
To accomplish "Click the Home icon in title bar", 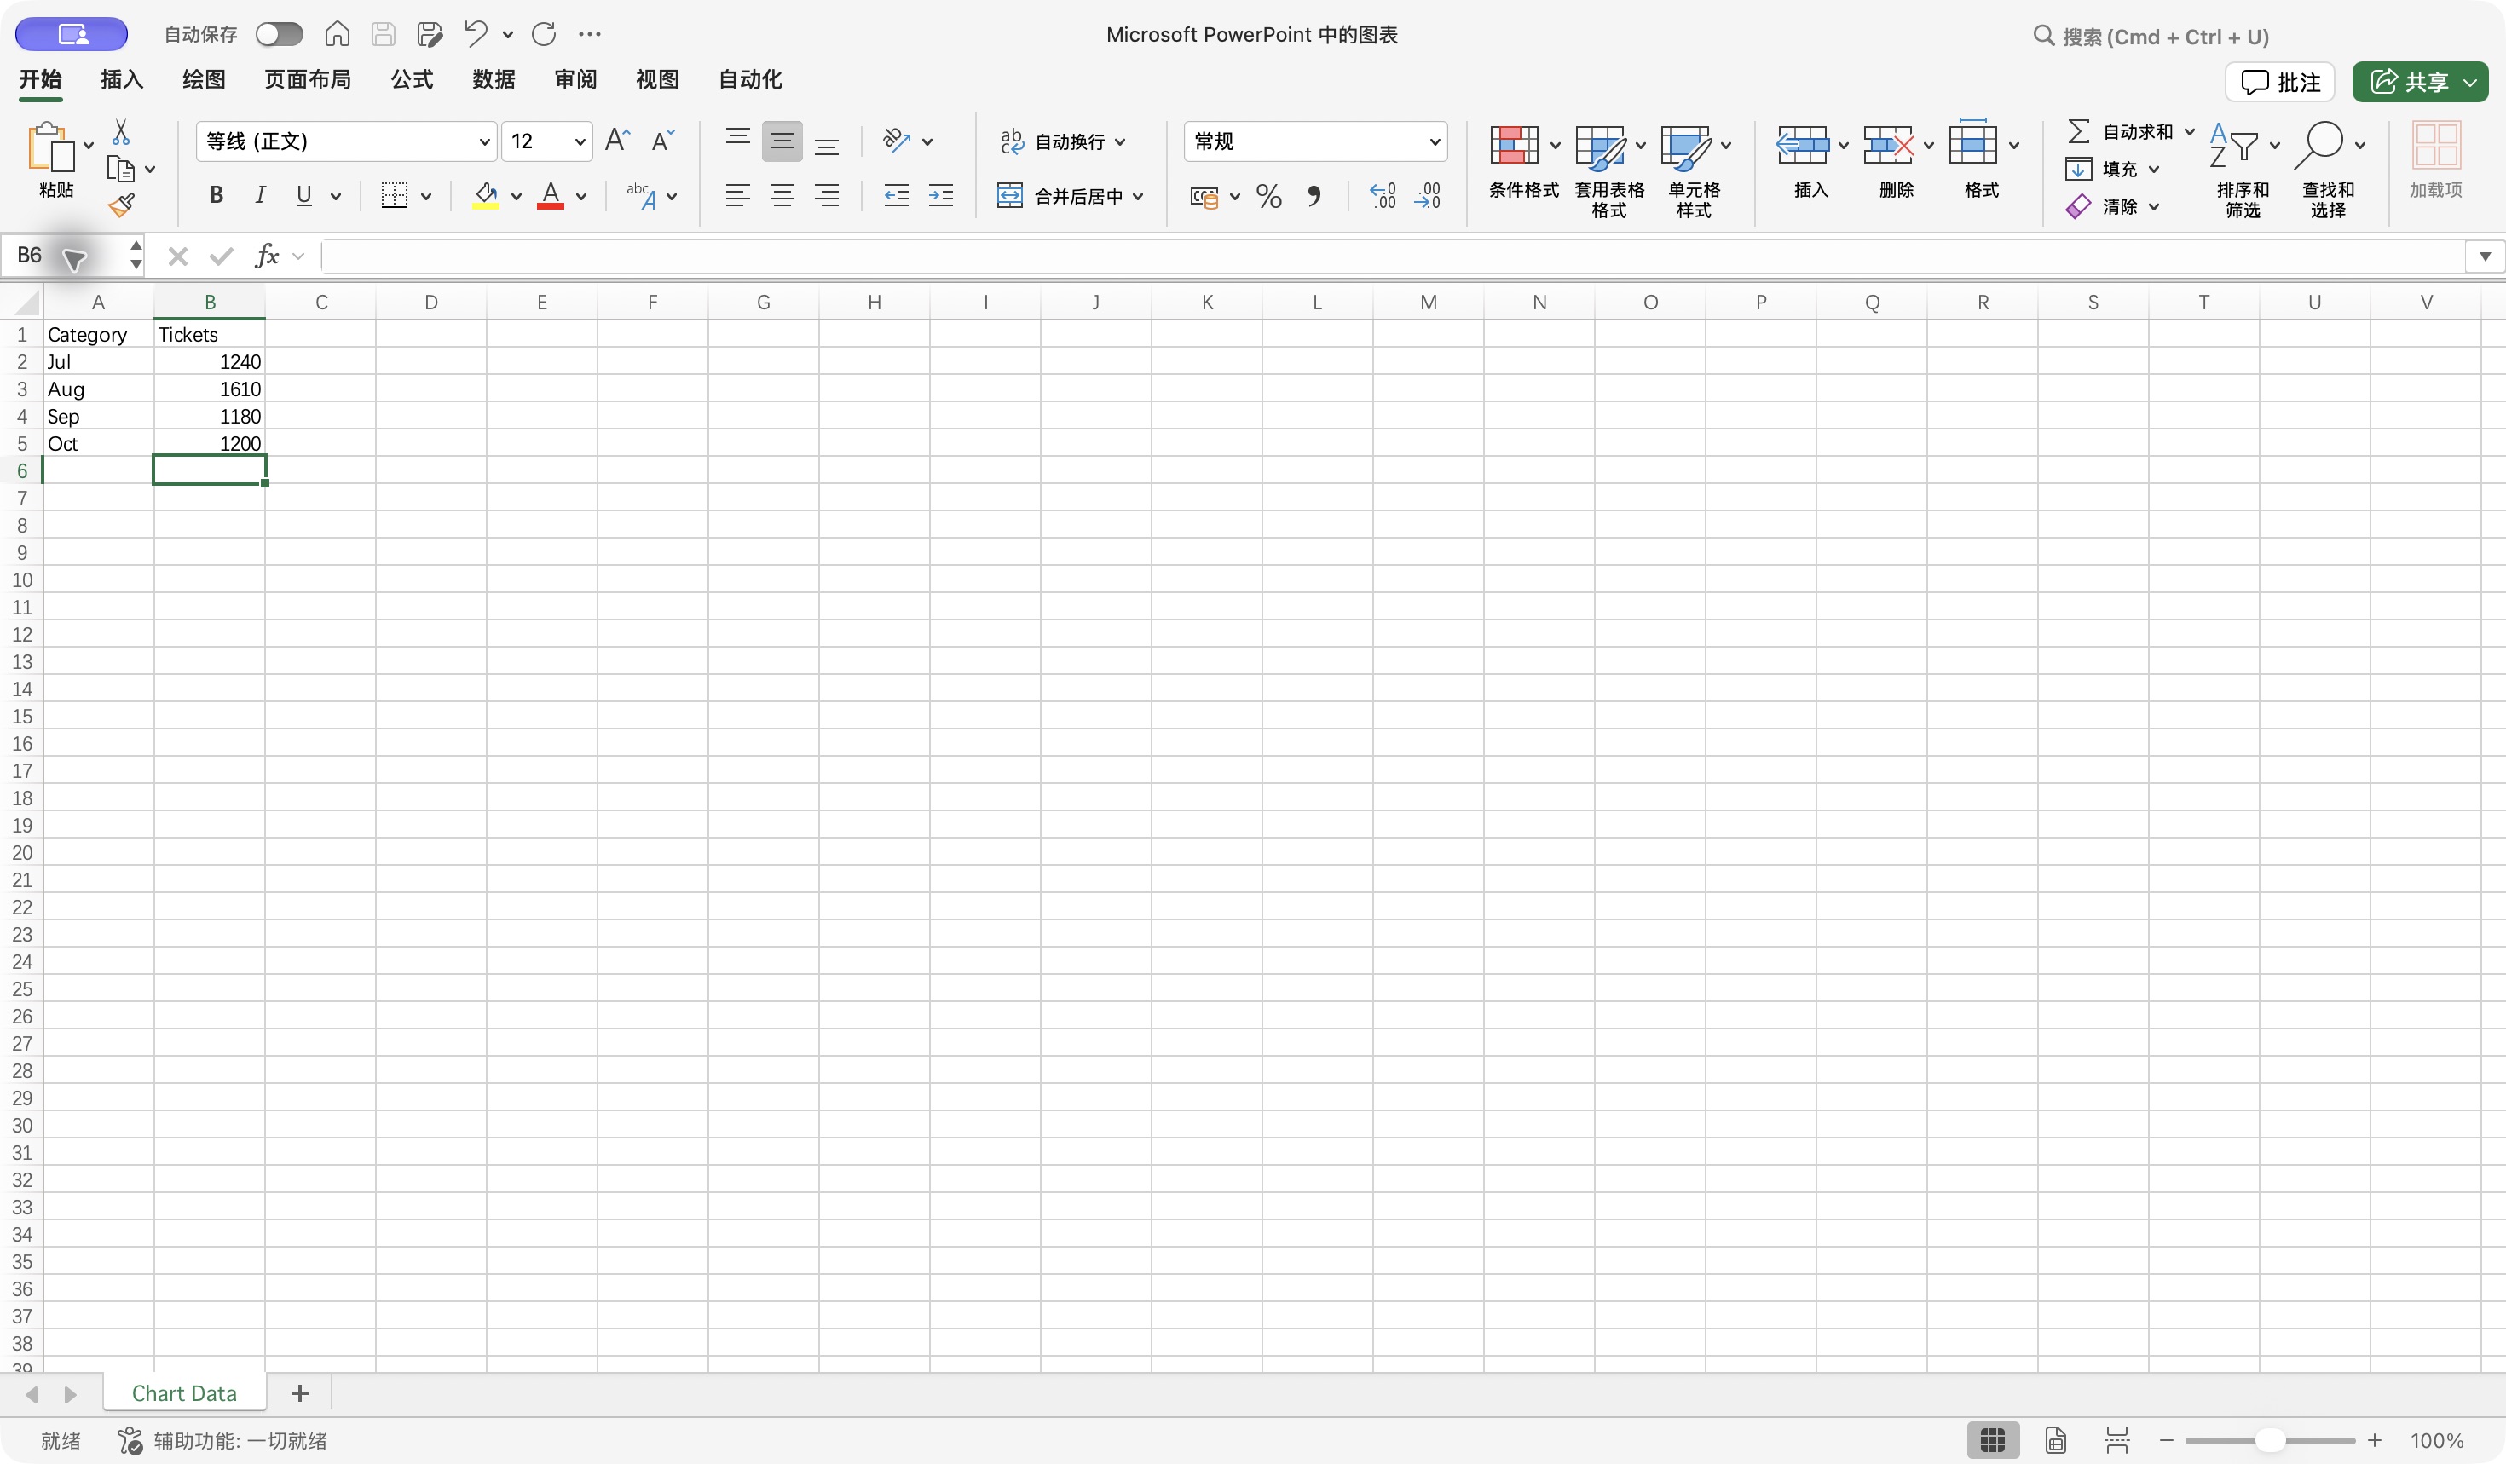I will [x=338, y=34].
